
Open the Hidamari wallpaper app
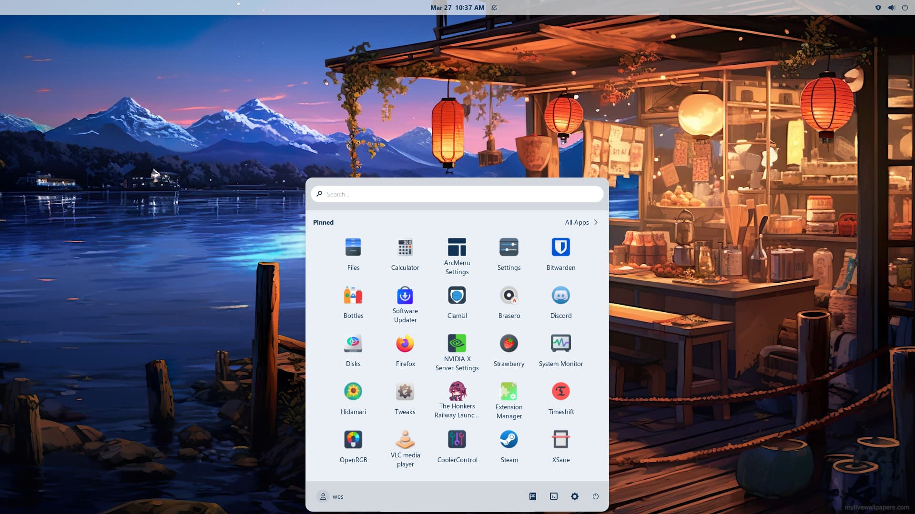tap(353, 398)
